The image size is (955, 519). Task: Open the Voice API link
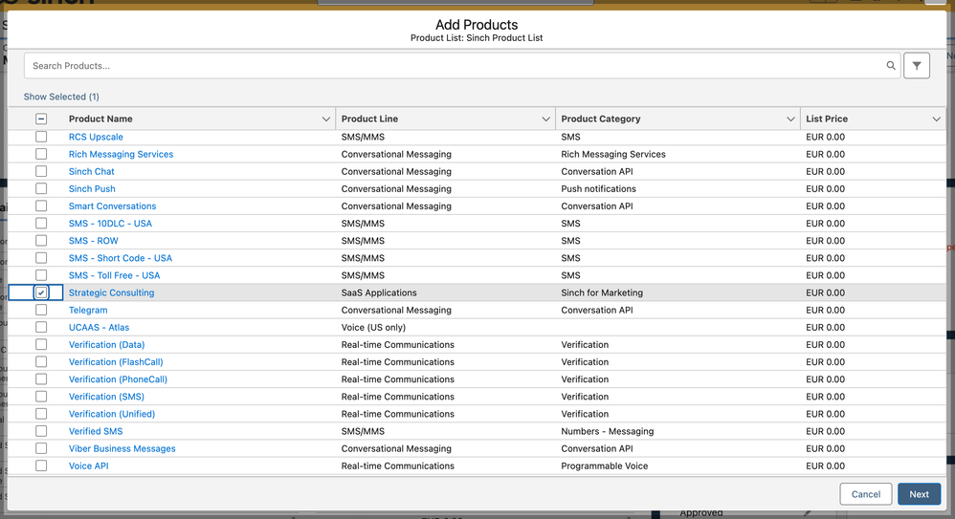tap(88, 466)
